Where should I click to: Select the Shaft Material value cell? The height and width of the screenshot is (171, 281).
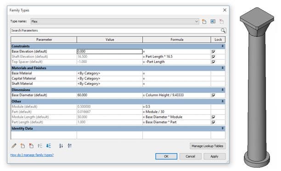click(110, 83)
